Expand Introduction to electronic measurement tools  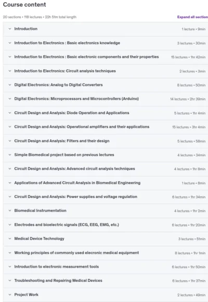point(106,267)
